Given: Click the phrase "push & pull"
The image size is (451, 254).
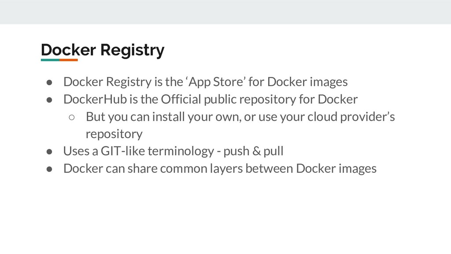Looking at the screenshot, I should (253, 152).
